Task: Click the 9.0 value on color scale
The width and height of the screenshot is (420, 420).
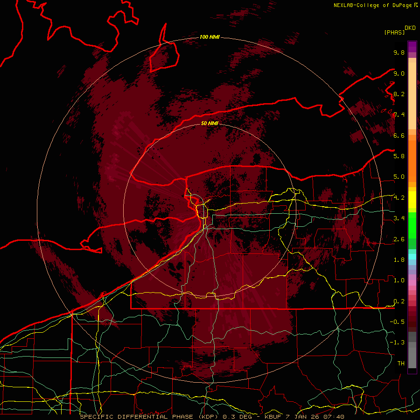Action: (x=399, y=73)
